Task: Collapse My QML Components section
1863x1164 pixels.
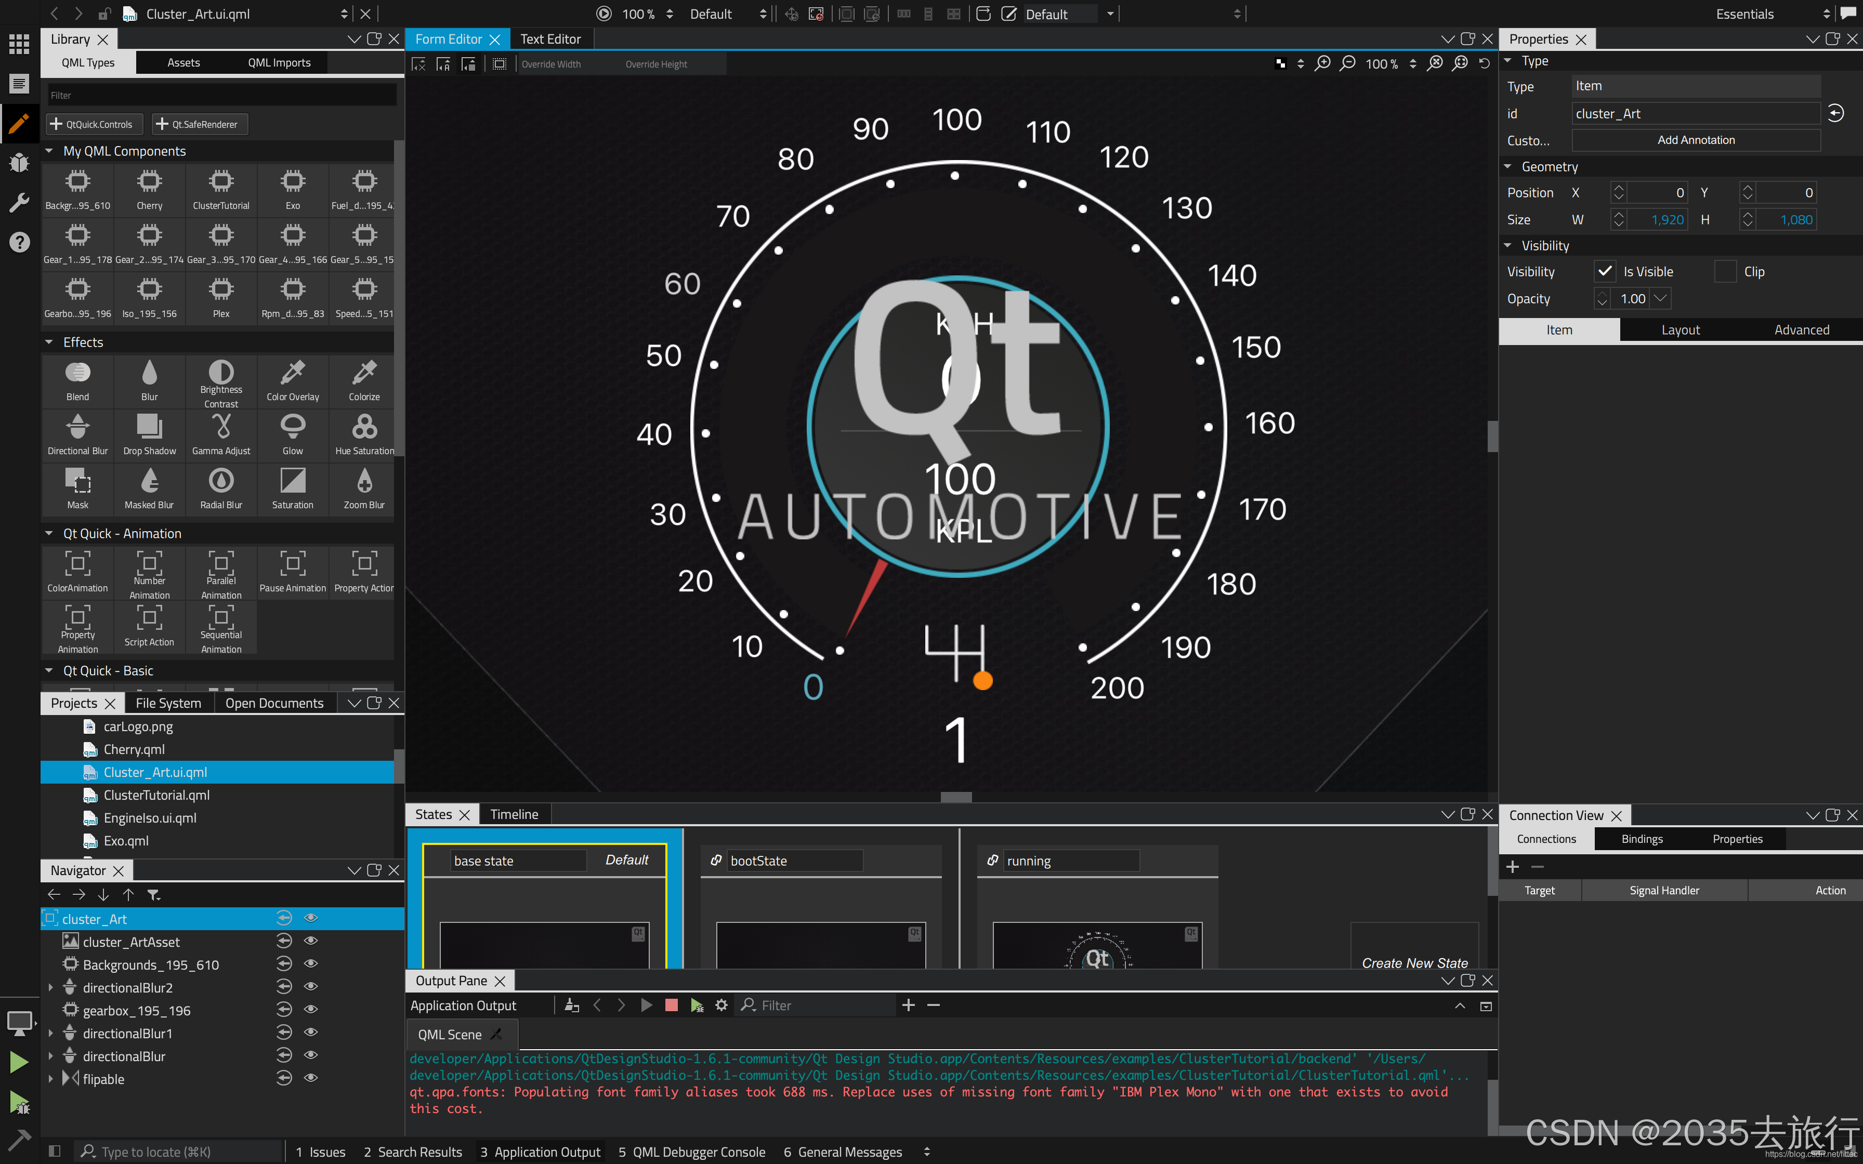Action: [49, 151]
